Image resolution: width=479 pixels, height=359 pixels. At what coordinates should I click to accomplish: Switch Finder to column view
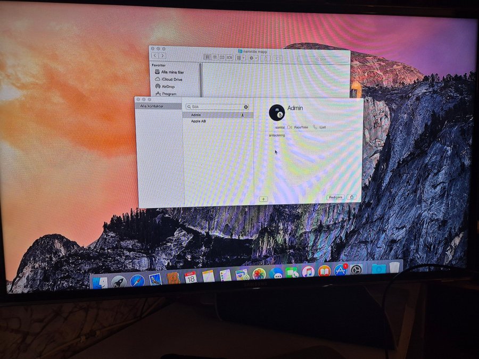coord(222,57)
